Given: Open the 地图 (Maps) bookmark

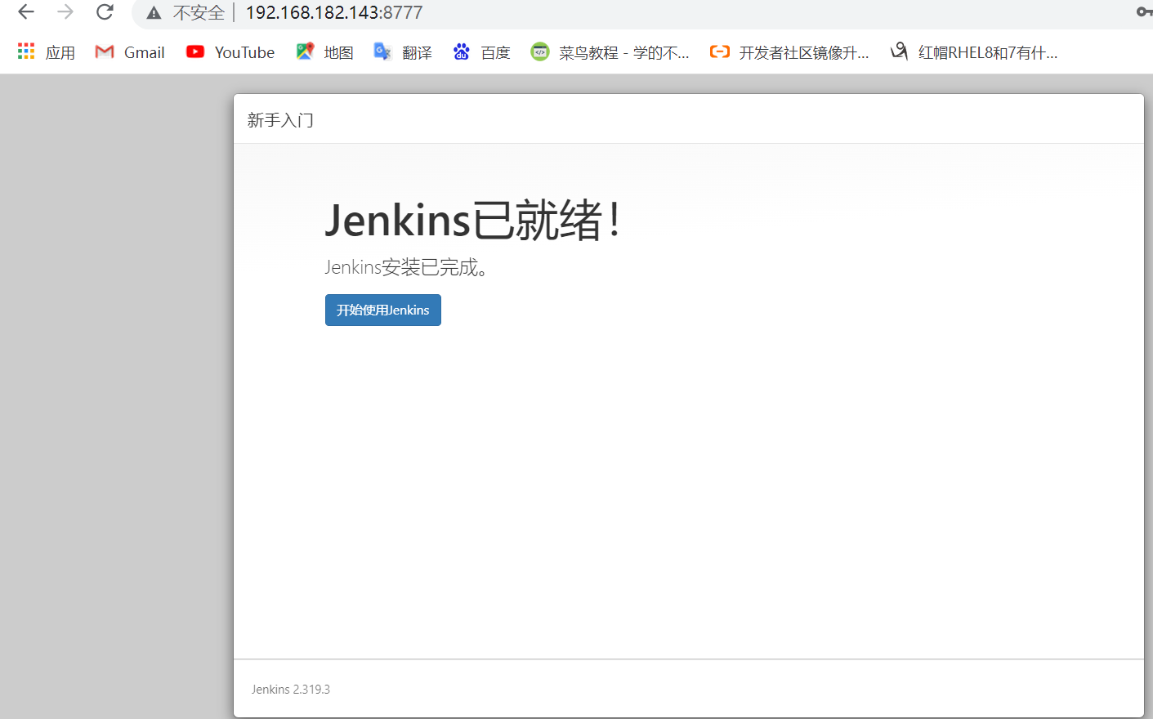Looking at the screenshot, I should click(x=324, y=51).
